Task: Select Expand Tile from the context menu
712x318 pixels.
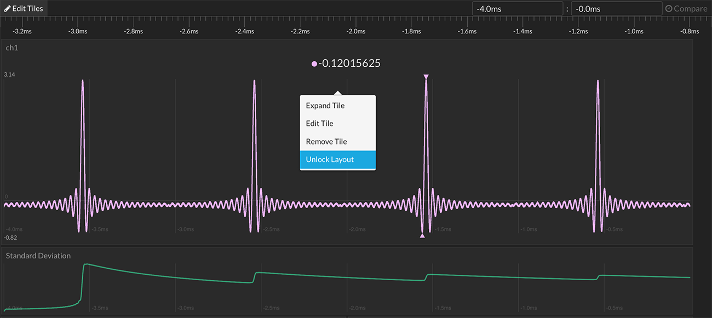Action: pyautogui.click(x=325, y=106)
